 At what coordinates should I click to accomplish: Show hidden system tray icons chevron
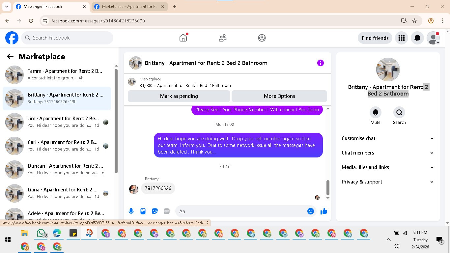point(388,239)
